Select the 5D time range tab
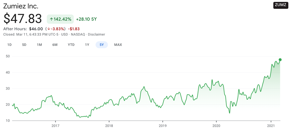 [x=24, y=45]
